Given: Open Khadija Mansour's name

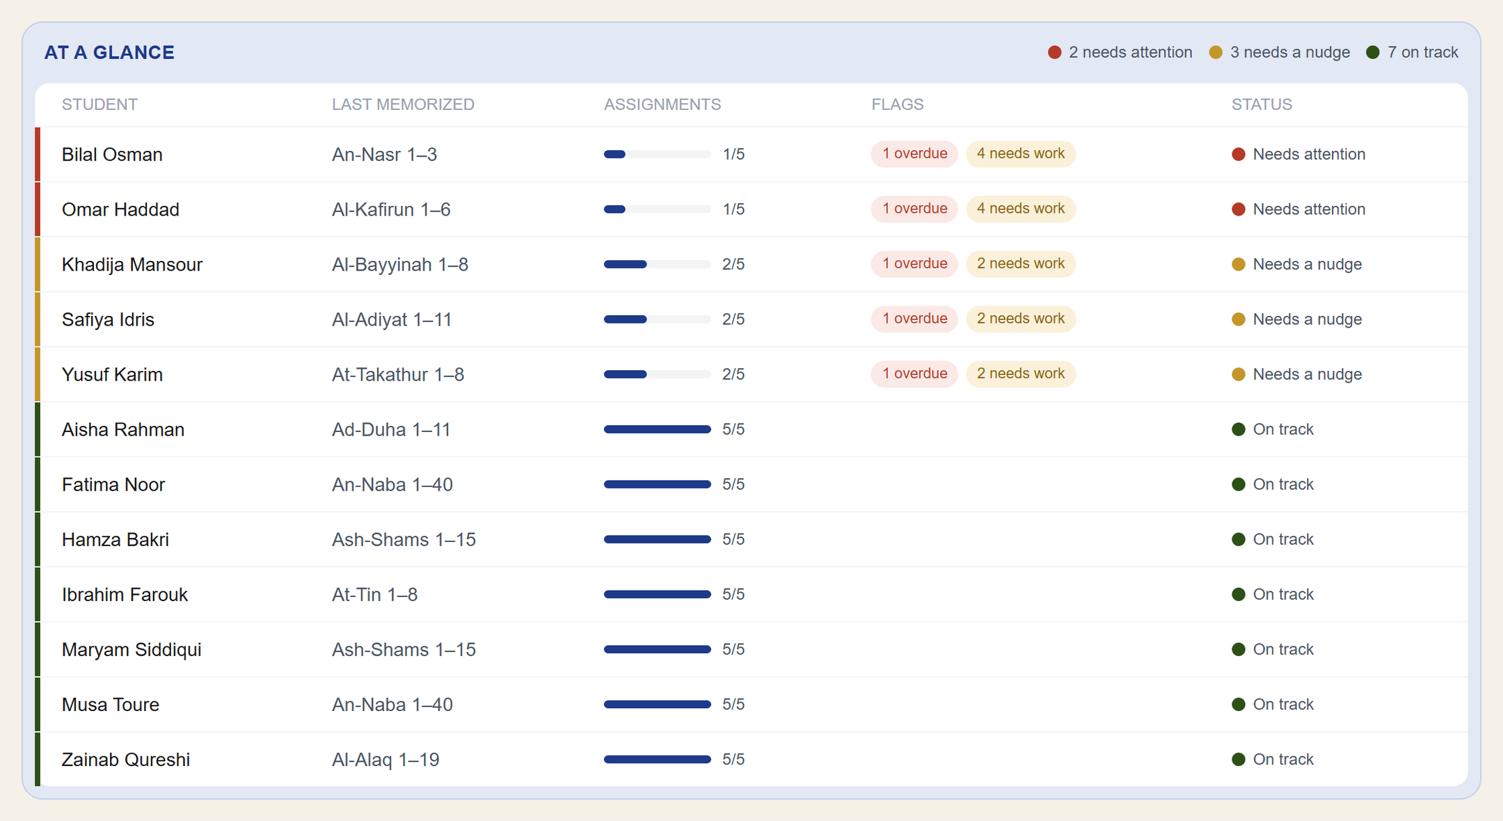Looking at the screenshot, I should tap(132, 264).
